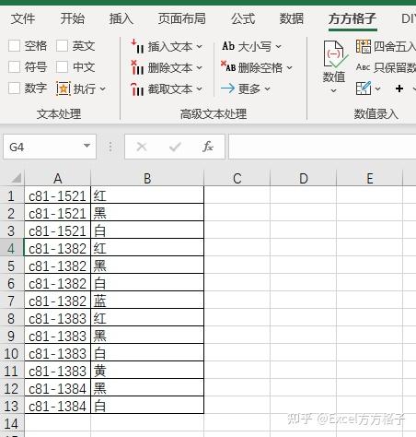The image size is (416, 437).
Task: Click the 更多 arrow icon
Action: click(x=227, y=89)
